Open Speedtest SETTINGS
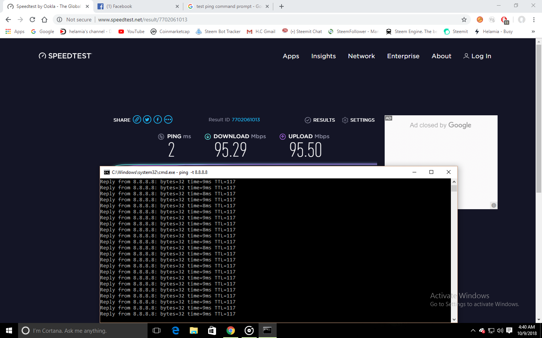Image resolution: width=542 pixels, height=338 pixels. pos(358,120)
